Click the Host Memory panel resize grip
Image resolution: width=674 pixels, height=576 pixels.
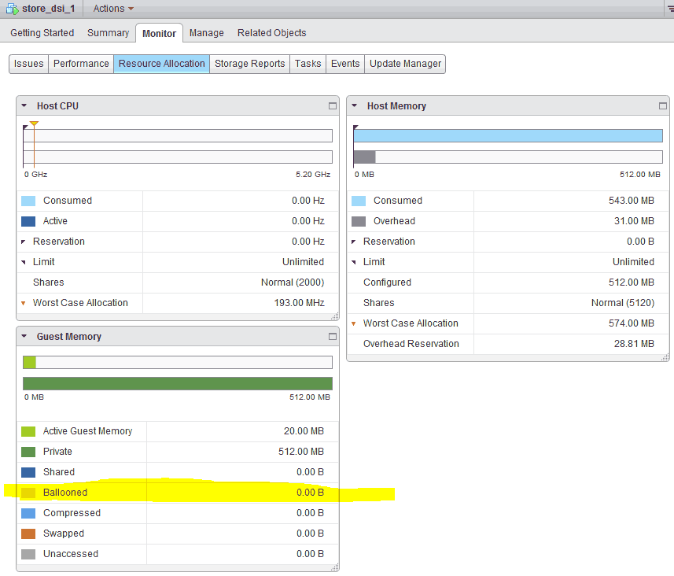pyautogui.click(x=665, y=357)
